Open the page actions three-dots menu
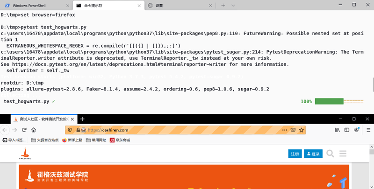The width and height of the screenshot is (374, 189). click(285, 130)
